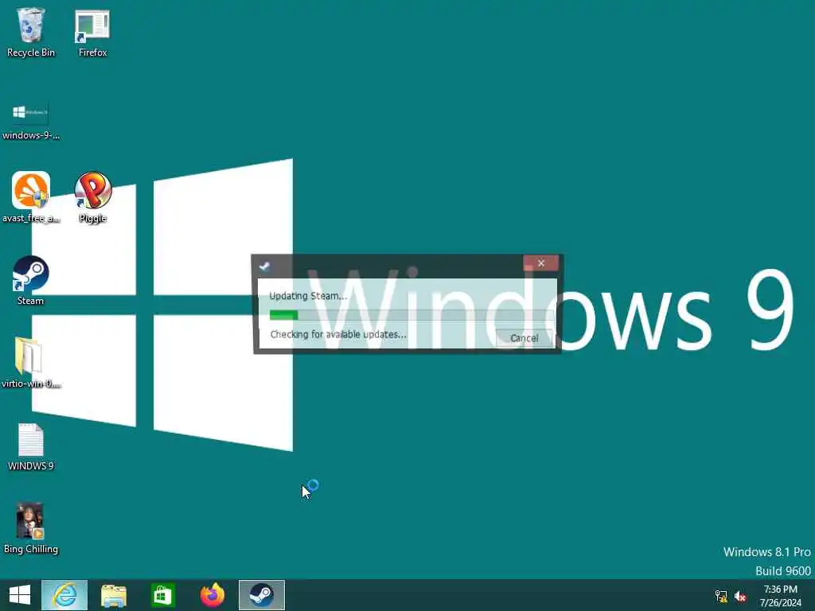815x611 pixels.
Task: Select the virtio-win folder icon
Action: click(31, 363)
